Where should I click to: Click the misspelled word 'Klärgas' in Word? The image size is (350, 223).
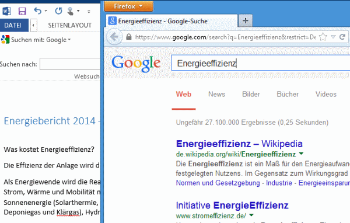click(68, 212)
